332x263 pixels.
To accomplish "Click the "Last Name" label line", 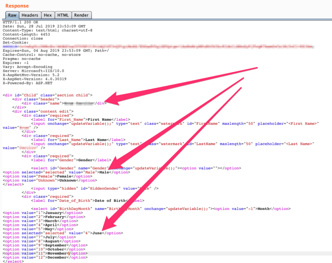I will 78,140.
